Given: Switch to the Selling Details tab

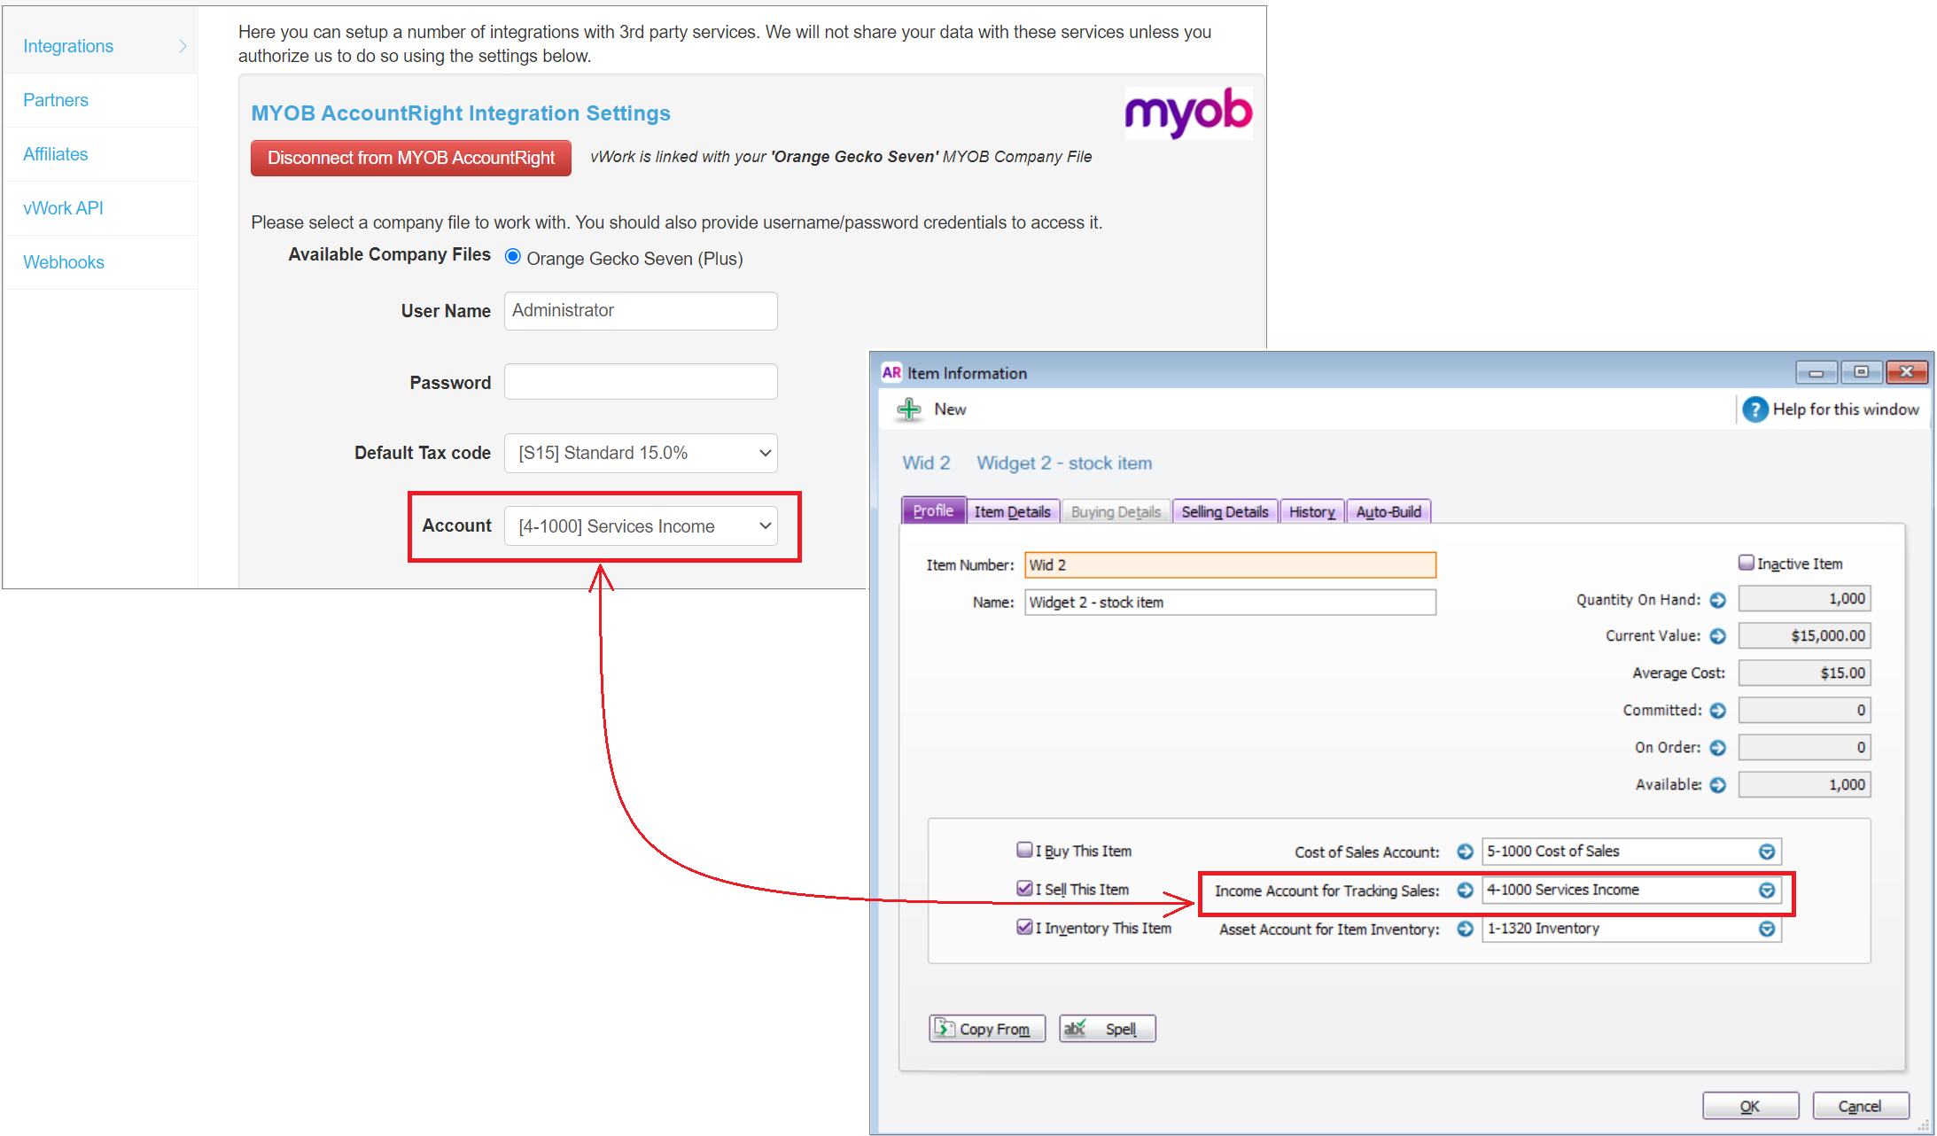Looking at the screenshot, I should point(1225,512).
